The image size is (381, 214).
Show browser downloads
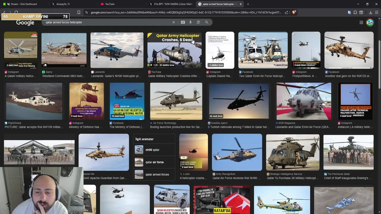(371, 12)
